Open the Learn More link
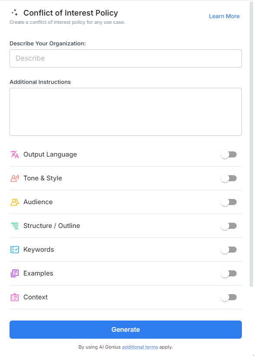This screenshot has height=356, width=254. pos(224,16)
